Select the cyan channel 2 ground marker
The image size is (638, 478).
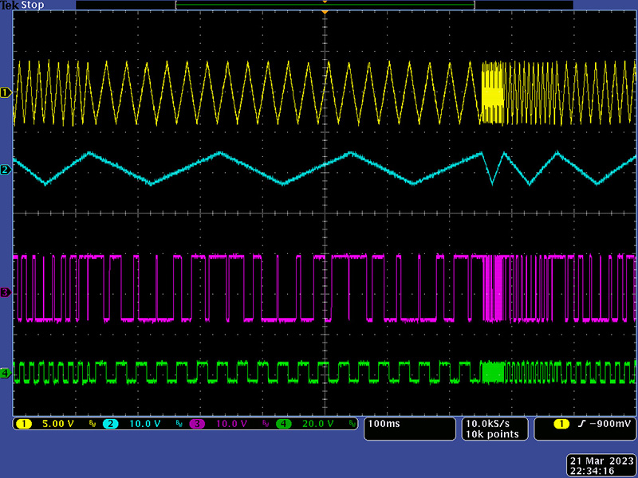click(6, 170)
